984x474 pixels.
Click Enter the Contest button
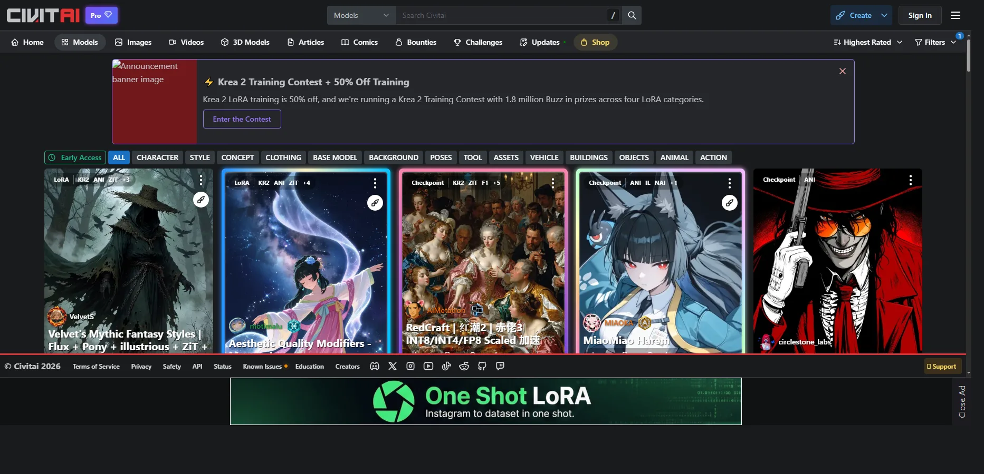(242, 119)
